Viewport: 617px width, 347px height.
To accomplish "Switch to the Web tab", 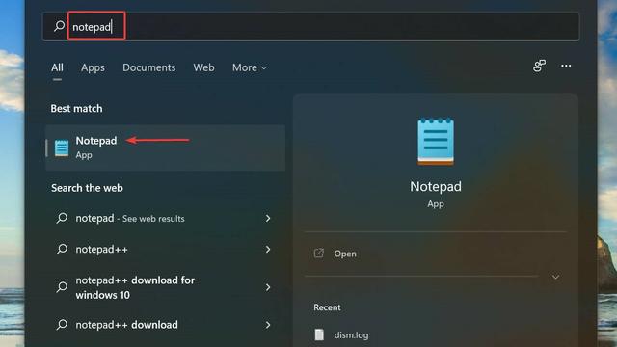I will tap(203, 67).
